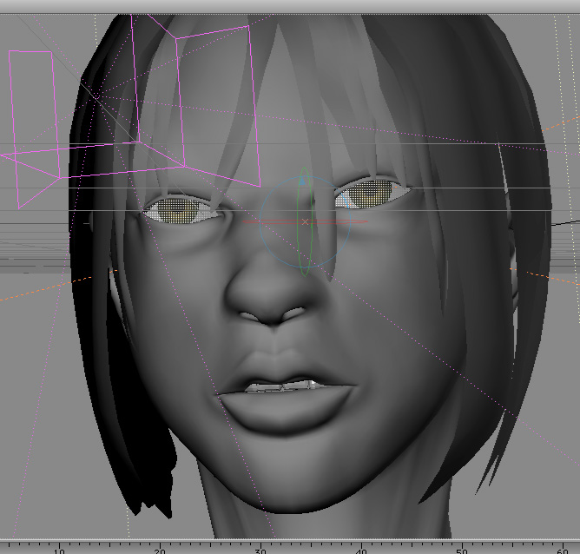The image size is (580, 554).
Task: Jump to frame 10 on the timeline
Action: (x=59, y=548)
